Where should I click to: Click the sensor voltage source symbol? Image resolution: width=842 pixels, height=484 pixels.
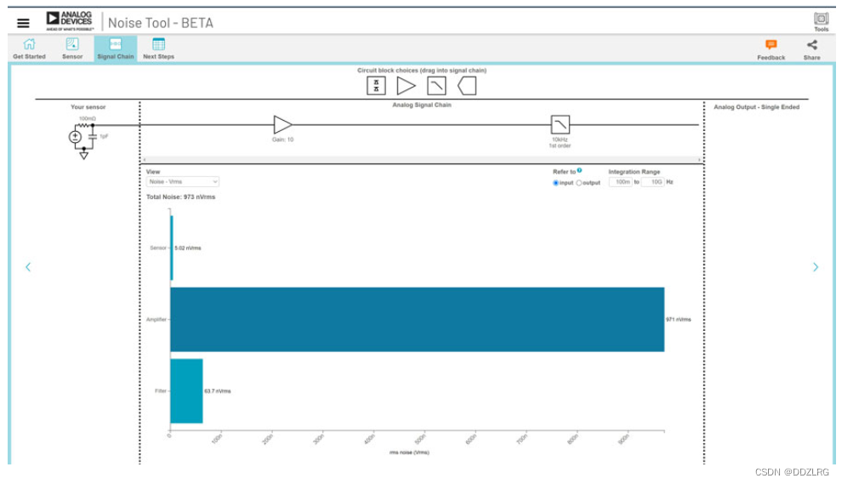75,137
